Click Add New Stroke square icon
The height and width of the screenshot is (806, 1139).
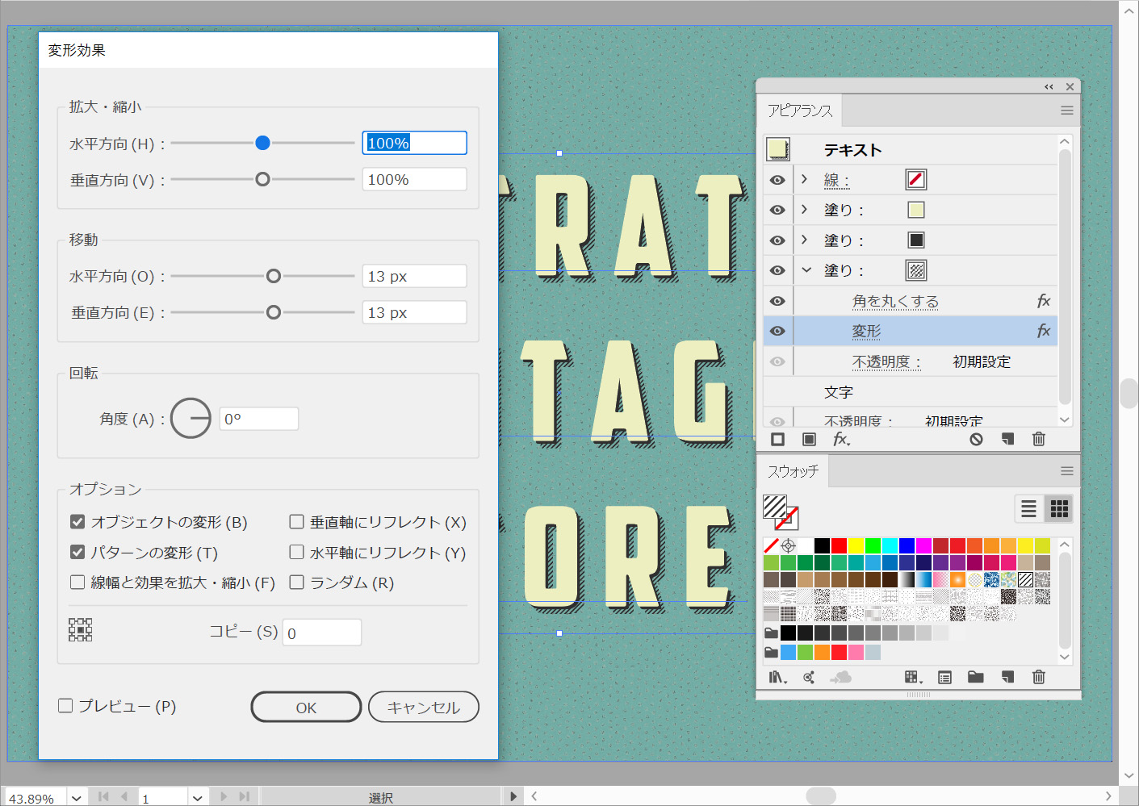click(777, 439)
